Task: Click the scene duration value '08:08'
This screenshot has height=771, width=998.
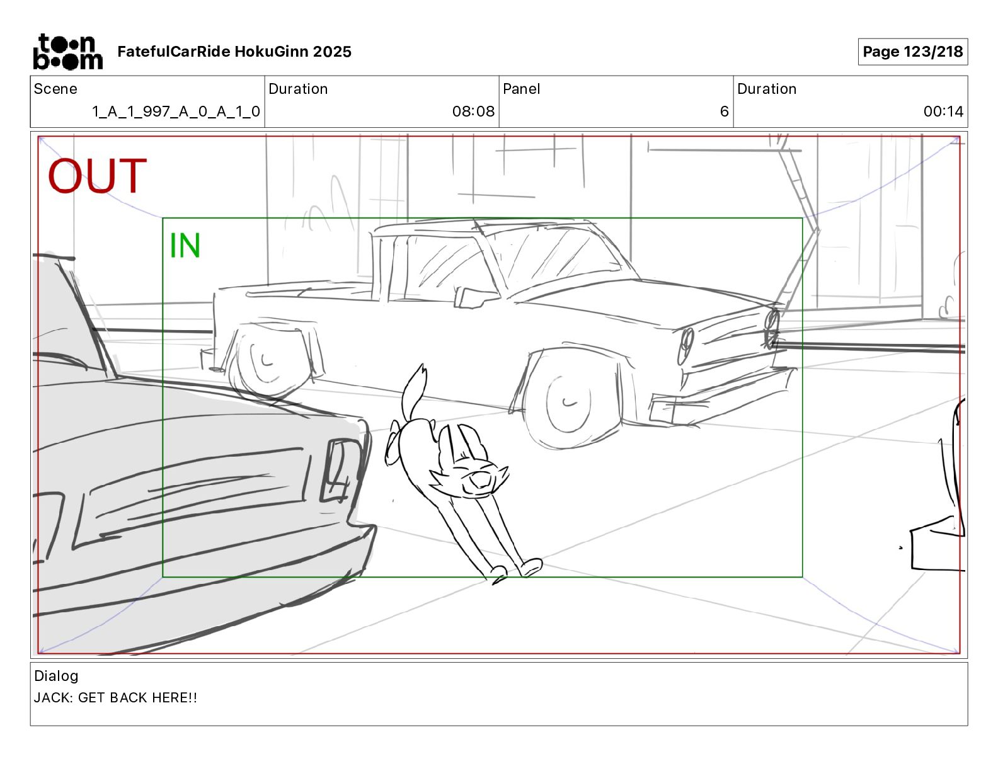Action: point(473,111)
